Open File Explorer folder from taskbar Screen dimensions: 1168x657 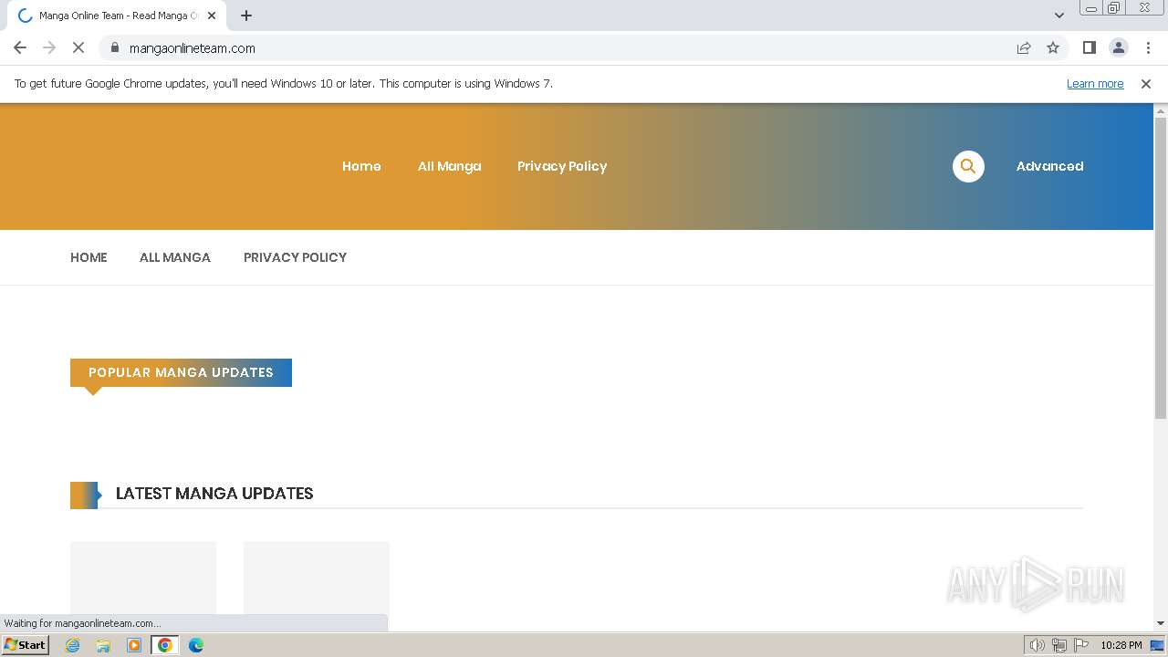pos(103,645)
